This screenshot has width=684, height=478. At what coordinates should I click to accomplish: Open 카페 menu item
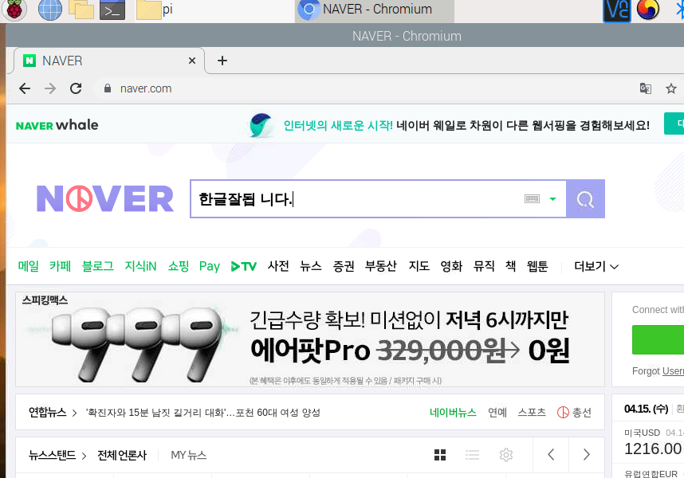tap(61, 266)
